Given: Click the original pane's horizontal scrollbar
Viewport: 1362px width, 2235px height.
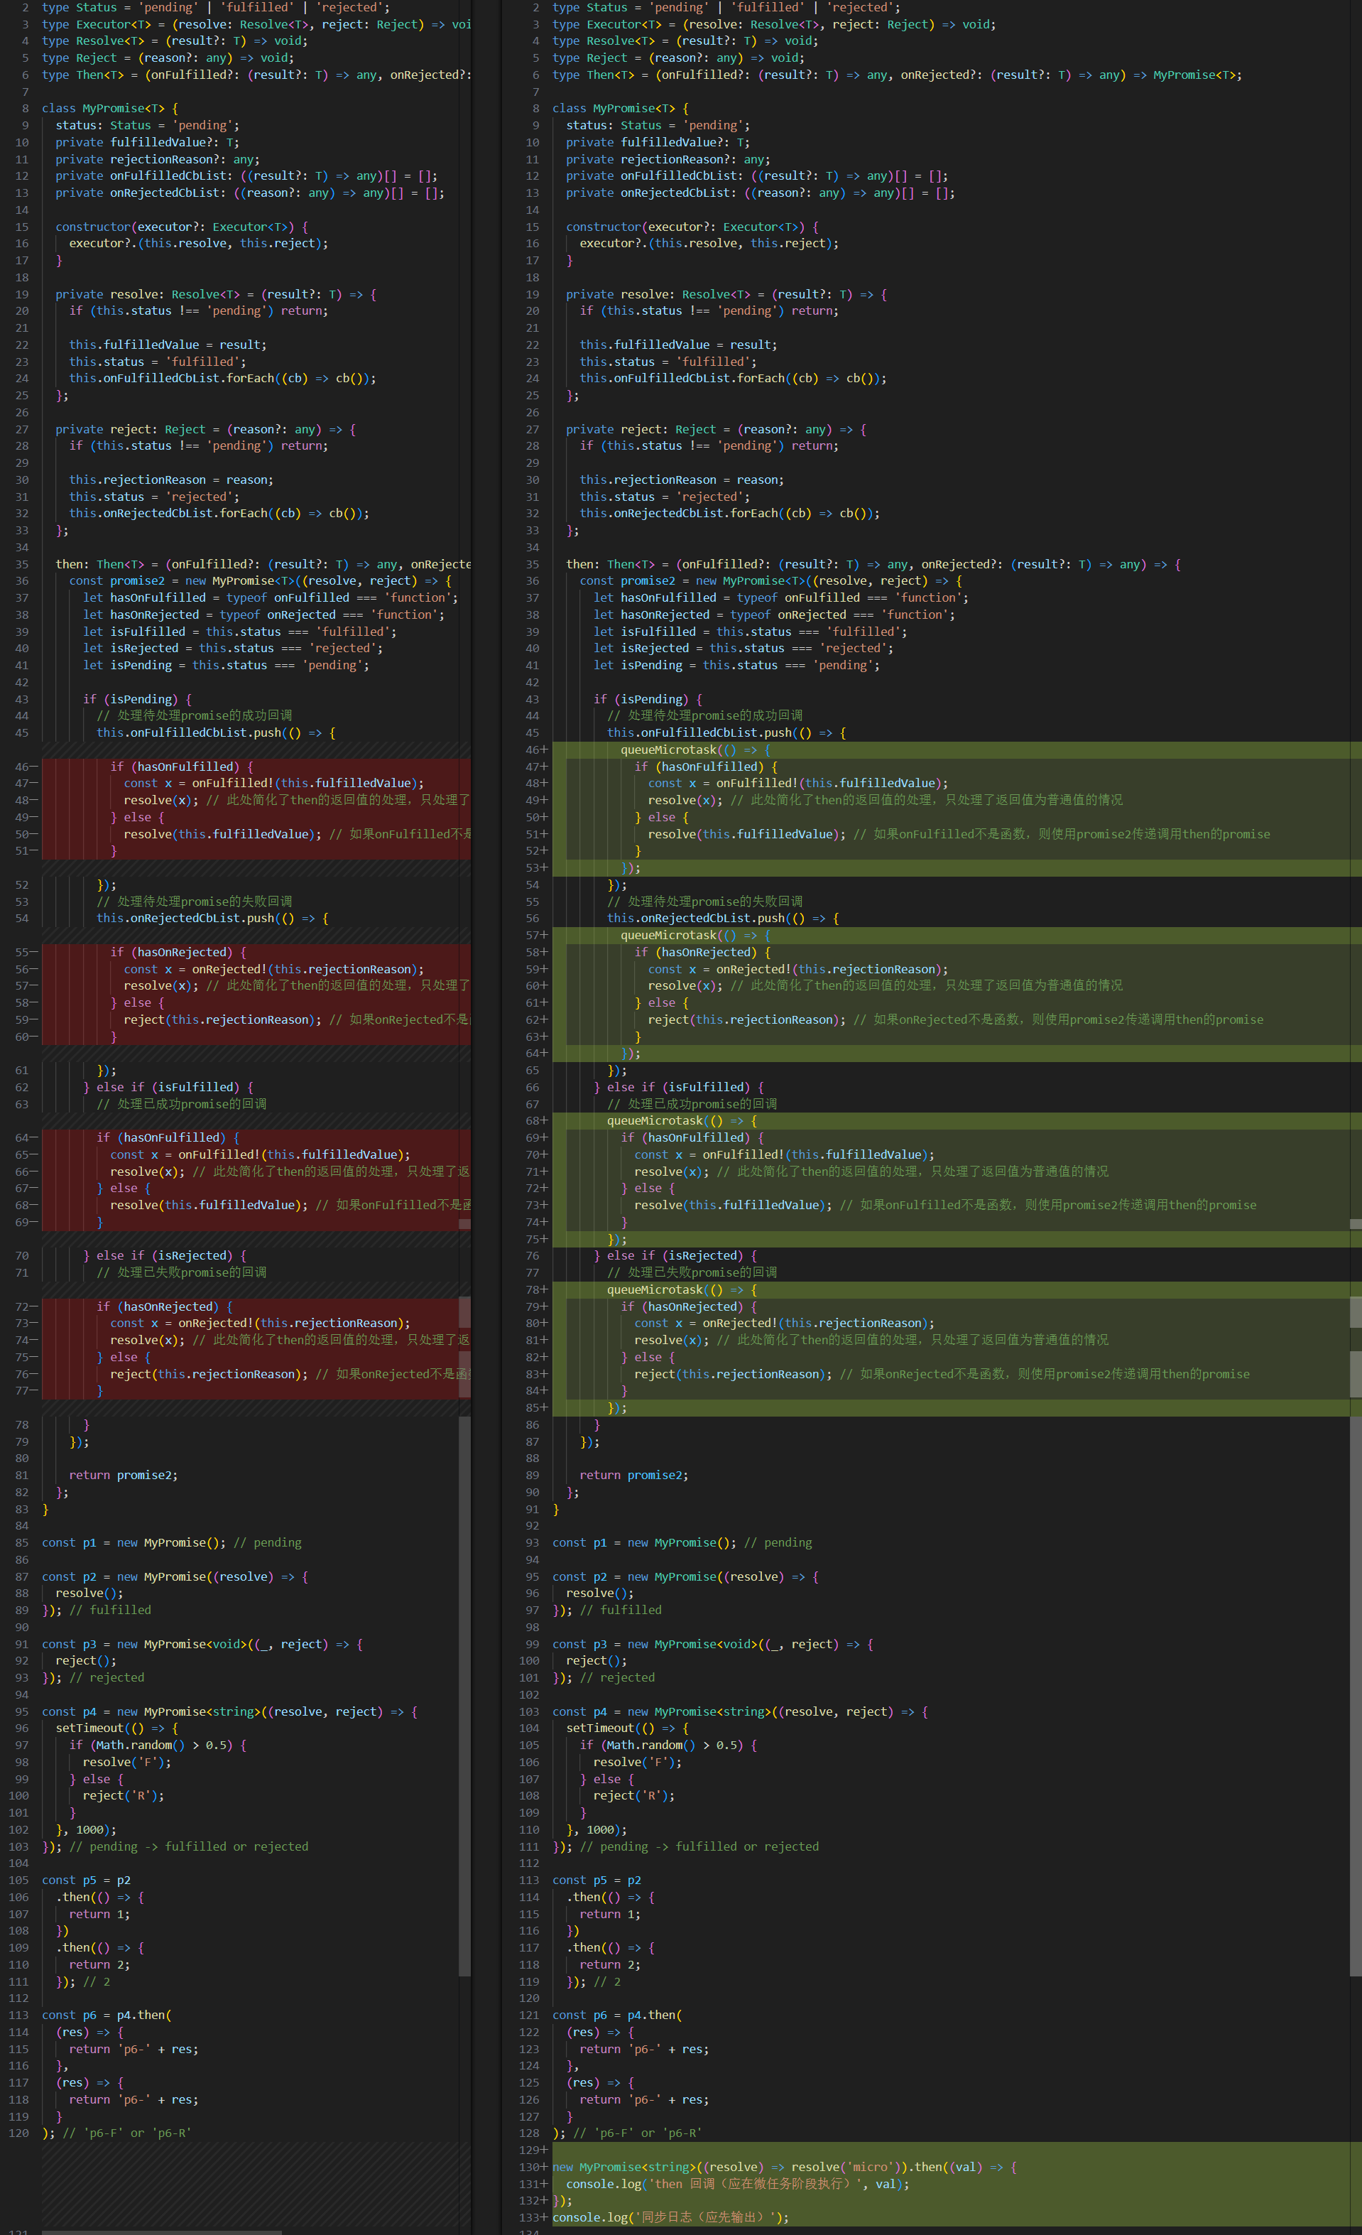Looking at the screenshot, I should (161, 2231).
